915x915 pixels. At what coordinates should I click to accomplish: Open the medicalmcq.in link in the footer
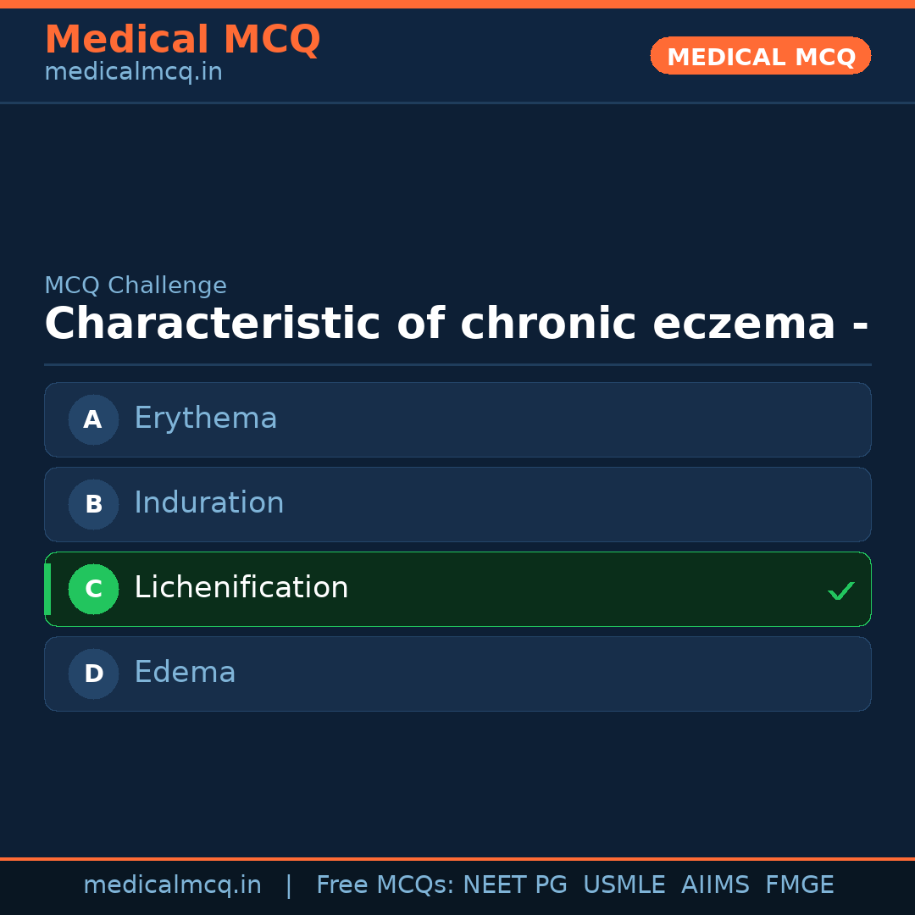172,885
